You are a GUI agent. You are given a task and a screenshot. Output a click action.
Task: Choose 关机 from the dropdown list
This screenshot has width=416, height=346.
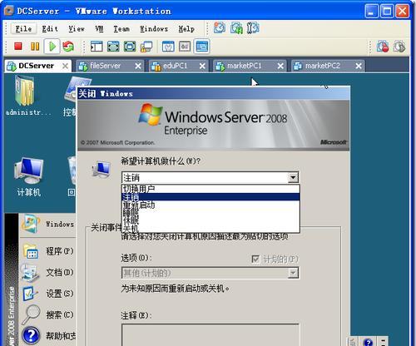[210, 229]
